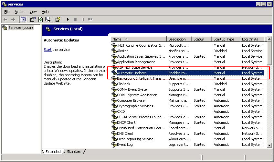The height and width of the screenshot is (162, 274).
Task: Sort list by the Name column header
Action: tap(139, 39)
